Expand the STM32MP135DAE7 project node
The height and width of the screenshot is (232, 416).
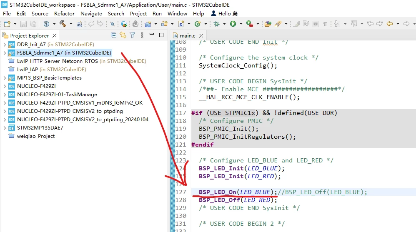(x=5, y=128)
